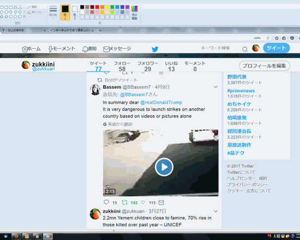Send Bassem tweet via envelope icon
This screenshot has width=300, height=240.
point(161,202)
